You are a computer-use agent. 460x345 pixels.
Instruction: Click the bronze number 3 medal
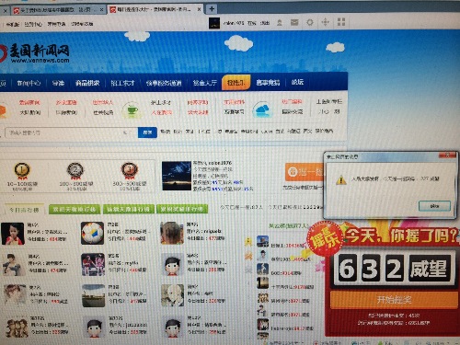point(129,170)
